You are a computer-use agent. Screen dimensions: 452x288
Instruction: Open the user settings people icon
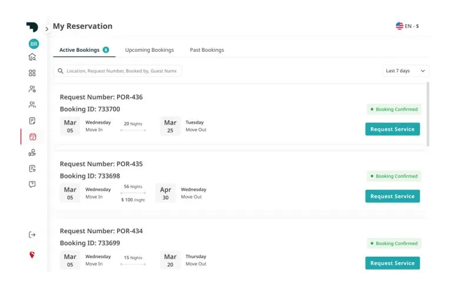32,89
